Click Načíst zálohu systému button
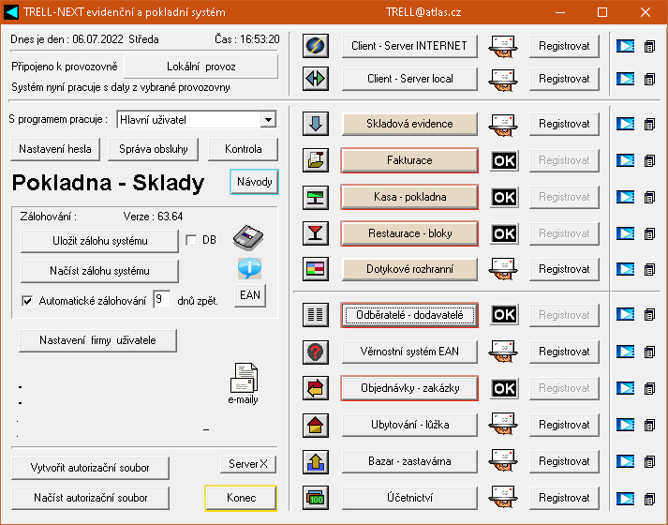 [x=99, y=271]
